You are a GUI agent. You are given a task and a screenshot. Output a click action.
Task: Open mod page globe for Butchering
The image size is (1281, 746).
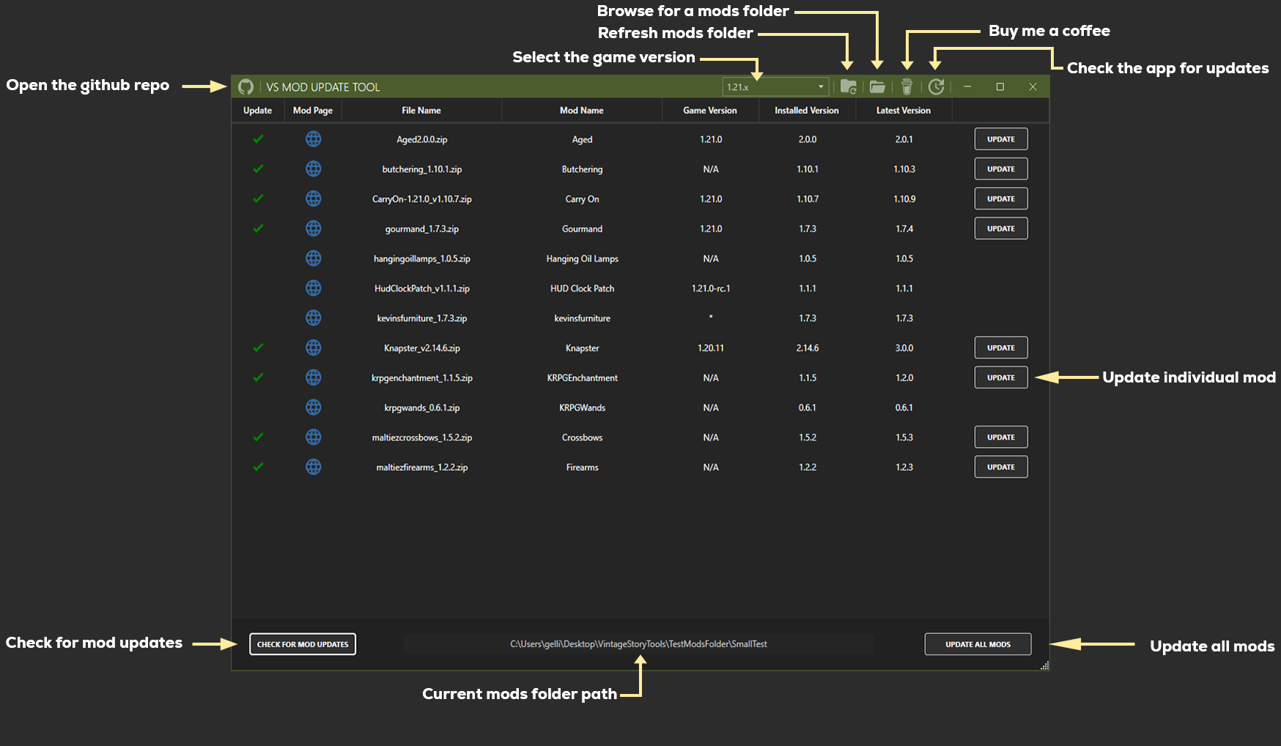click(313, 169)
